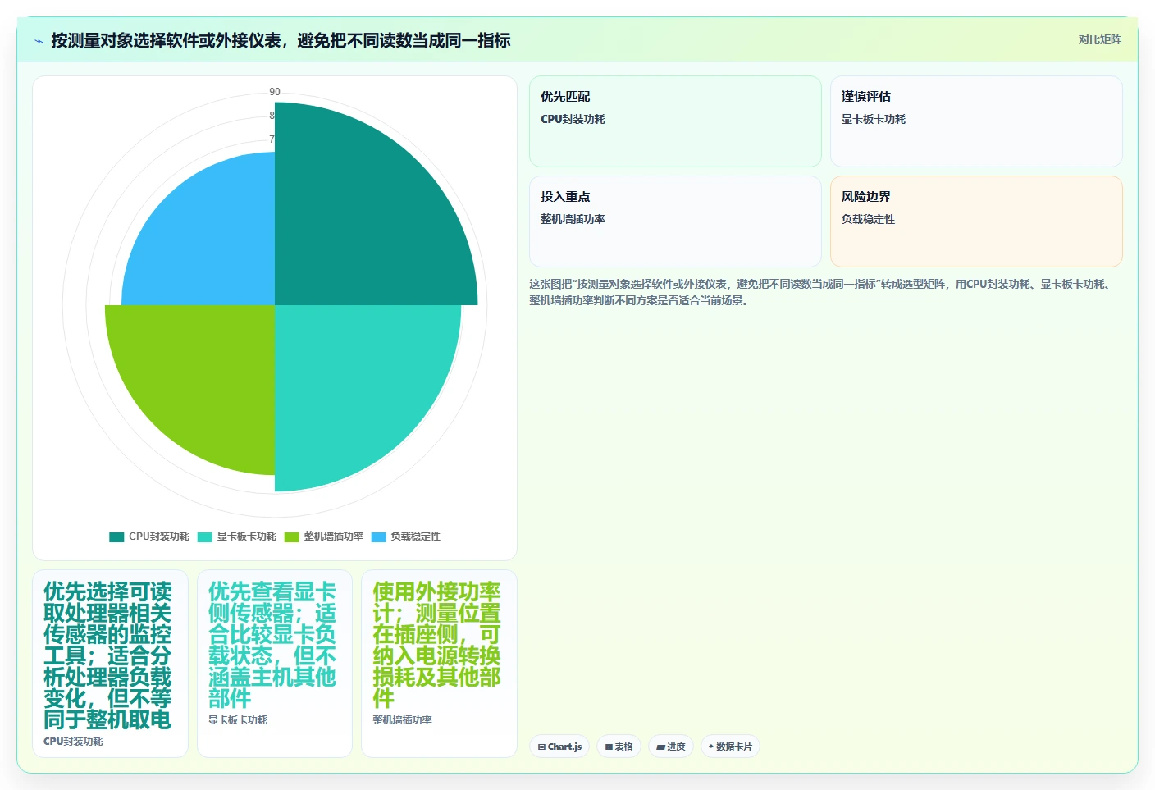The width and height of the screenshot is (1155, 790).
Task: Click the 进度 tag
Action: pos(671,747)
